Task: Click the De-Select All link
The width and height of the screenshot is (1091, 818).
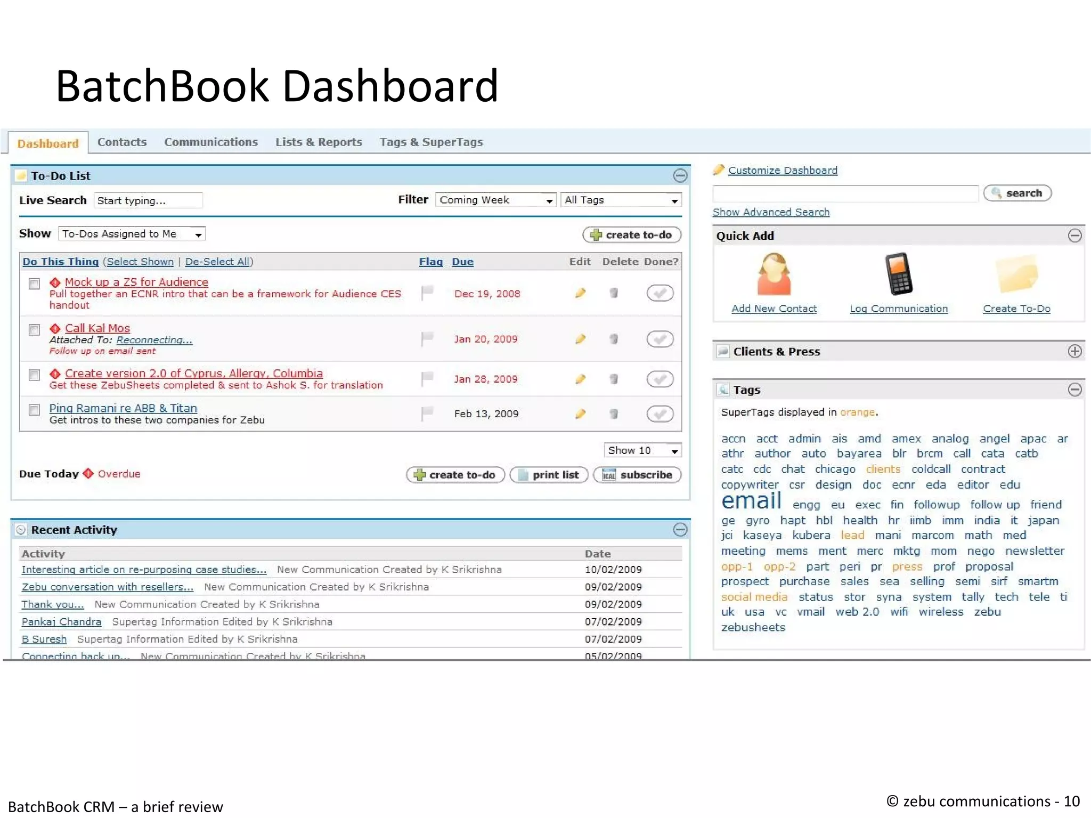Action: pos(217,262)
